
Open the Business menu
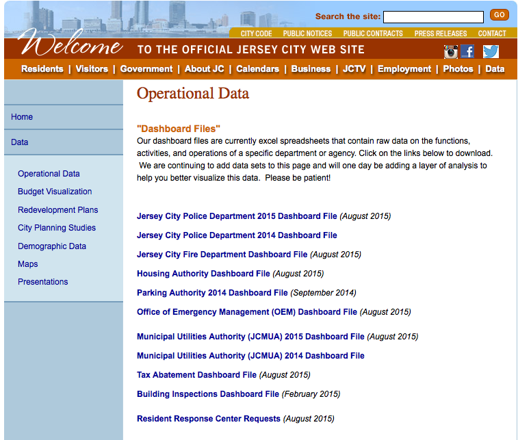(x=311, y=68)
